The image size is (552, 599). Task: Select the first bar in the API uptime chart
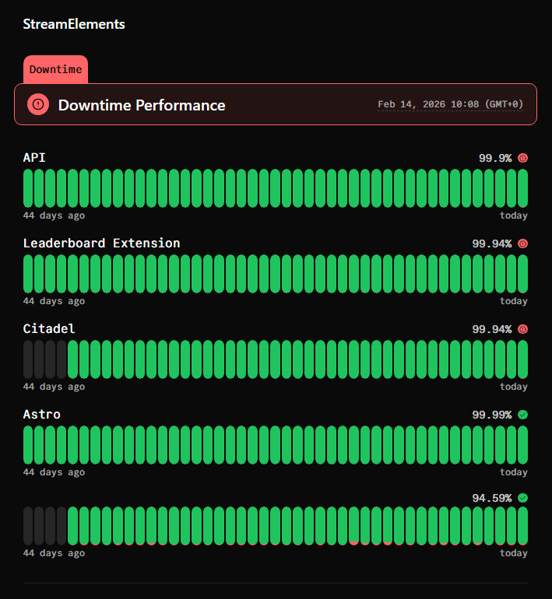(28, 188)
